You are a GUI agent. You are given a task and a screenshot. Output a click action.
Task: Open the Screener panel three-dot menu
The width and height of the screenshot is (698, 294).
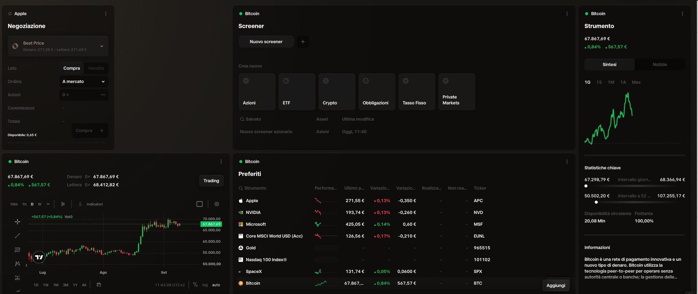point(567,14)
